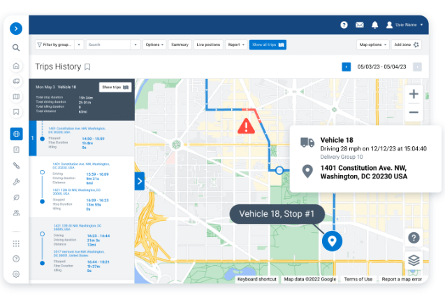The width and height of the screenshot is (445, 305).
Task: Open the search icon in the sidebar
Action: (16, 48)
